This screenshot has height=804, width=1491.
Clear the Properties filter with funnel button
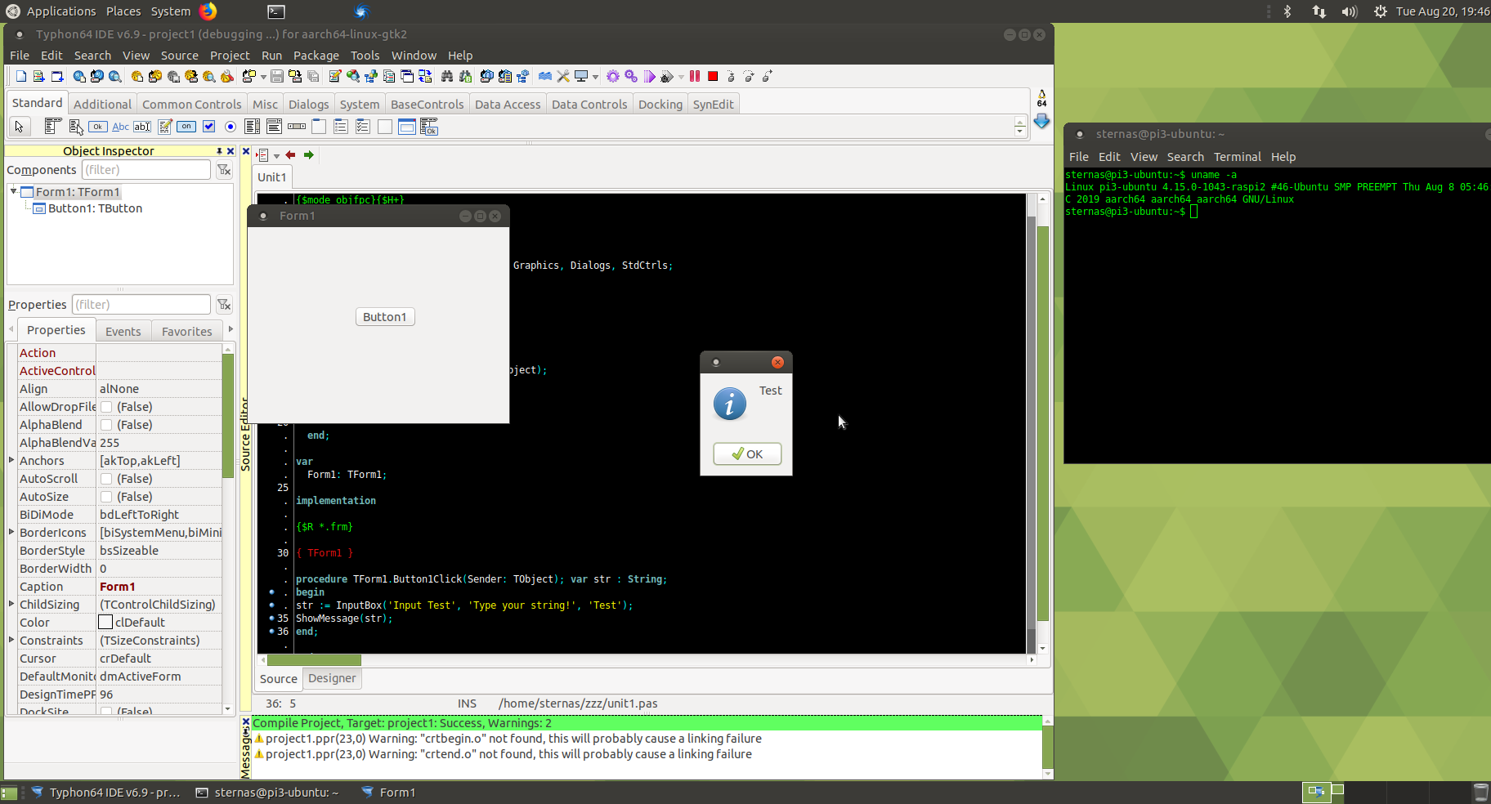[224, 305]
